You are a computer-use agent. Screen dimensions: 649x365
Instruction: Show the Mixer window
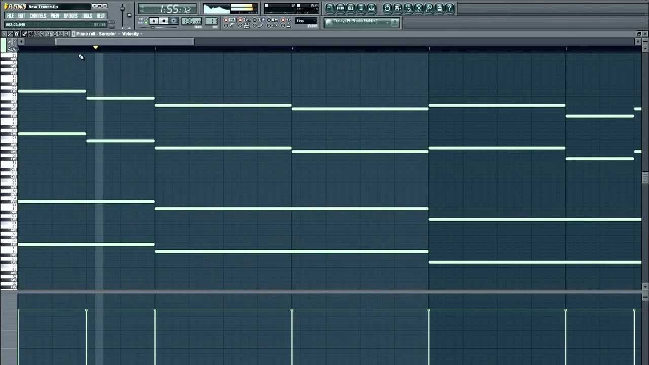point(372,8)
